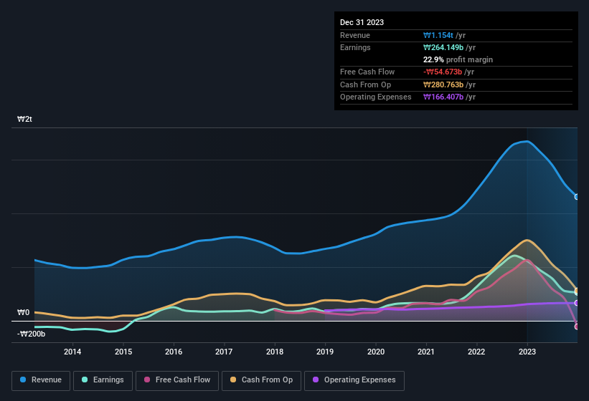Click the blue Revenue end-point marker on chart

pos(577,196)
